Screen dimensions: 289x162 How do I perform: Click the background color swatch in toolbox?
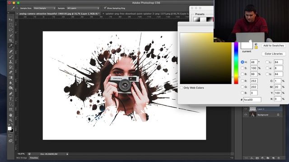tap(12, 131)
